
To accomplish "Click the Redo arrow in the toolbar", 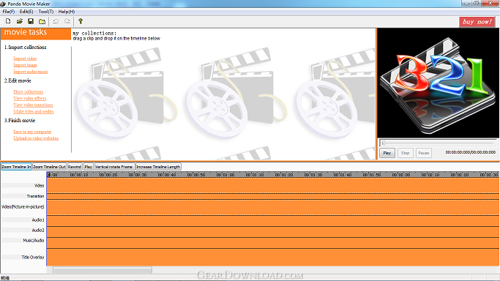I will click(x=67, y=21).
